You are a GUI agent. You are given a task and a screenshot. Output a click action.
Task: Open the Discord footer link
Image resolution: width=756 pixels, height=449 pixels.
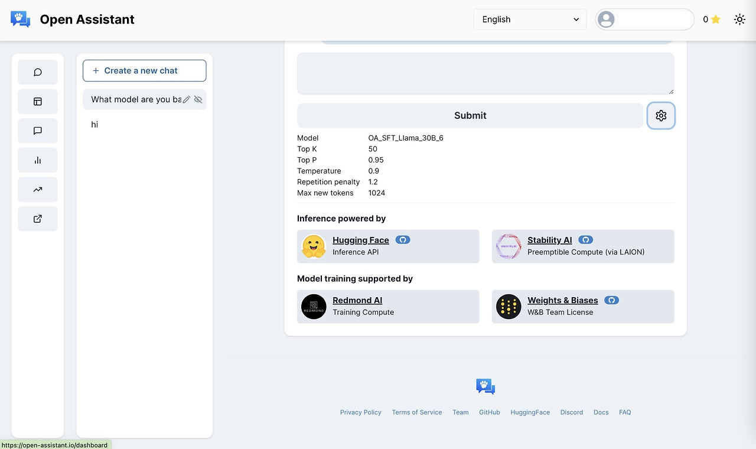point(572,412)
